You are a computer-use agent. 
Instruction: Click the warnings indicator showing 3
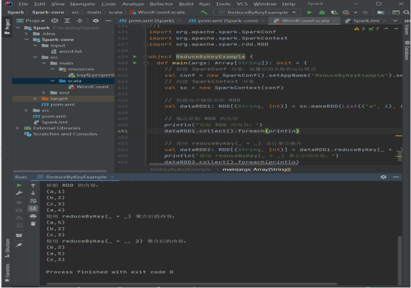(x=360, y=29)
